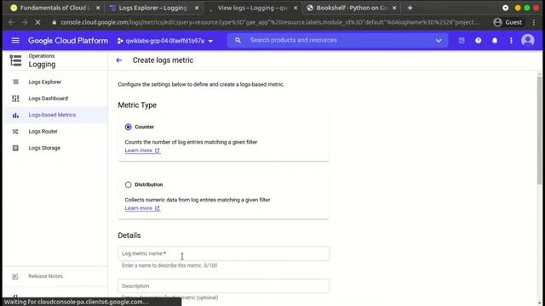Select the Counter metric type radio button
The image size is (545, 306).
129,127
